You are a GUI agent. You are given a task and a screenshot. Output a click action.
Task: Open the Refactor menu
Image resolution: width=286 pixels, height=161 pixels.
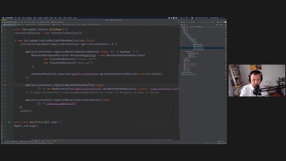coord(46,18)
